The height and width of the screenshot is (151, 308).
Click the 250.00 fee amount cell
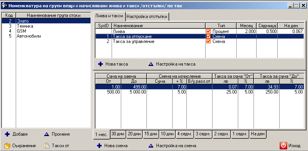point(266,92)
